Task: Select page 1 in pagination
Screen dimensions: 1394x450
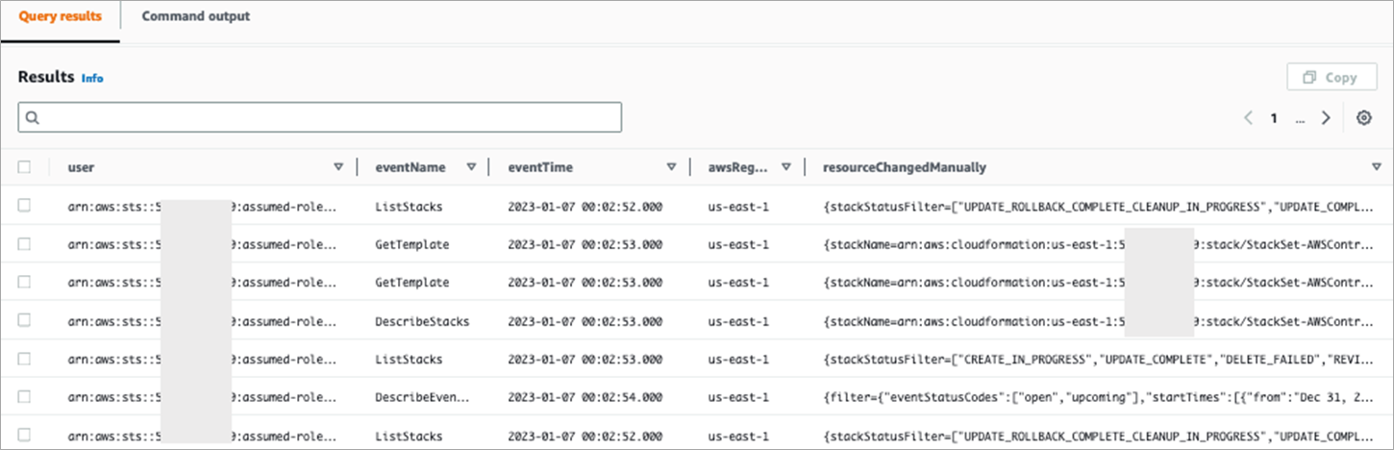Action: (1274, 118)
